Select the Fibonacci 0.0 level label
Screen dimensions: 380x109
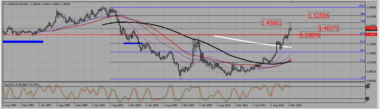pos(363,78)
